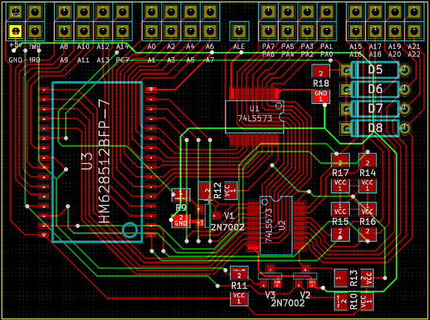Viewport: 430px width, 320px height.
Task: Select the VCC pad of resistor R12
Action: pos(231,190)
